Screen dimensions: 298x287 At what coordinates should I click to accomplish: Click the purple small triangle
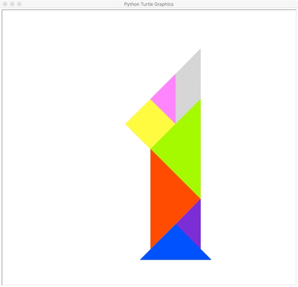click(192, 224)
